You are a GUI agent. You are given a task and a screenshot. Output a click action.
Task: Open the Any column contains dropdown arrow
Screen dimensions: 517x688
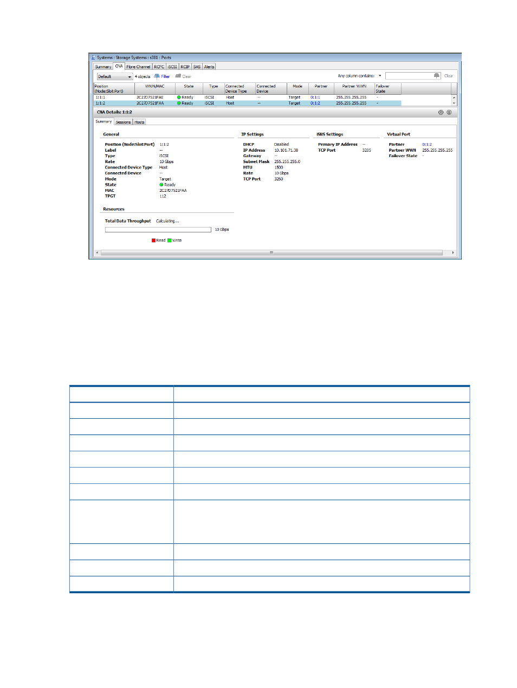tap(380, 76)
